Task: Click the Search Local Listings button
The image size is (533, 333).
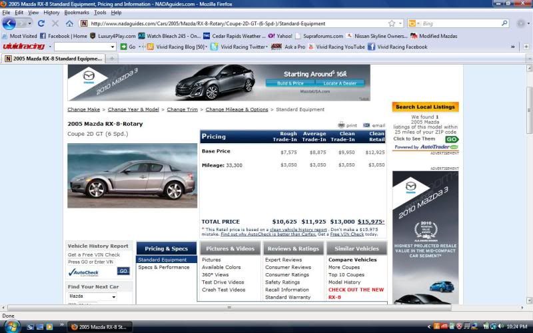Action: (x=425, y=107)
